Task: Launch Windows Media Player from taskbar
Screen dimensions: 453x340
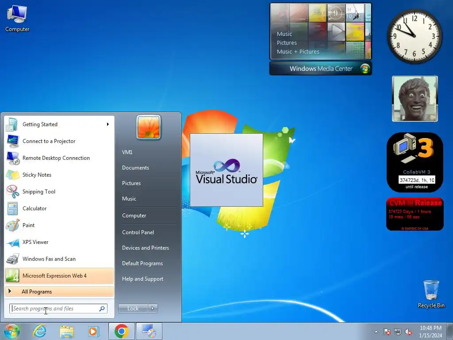Action: pos(94,331)
